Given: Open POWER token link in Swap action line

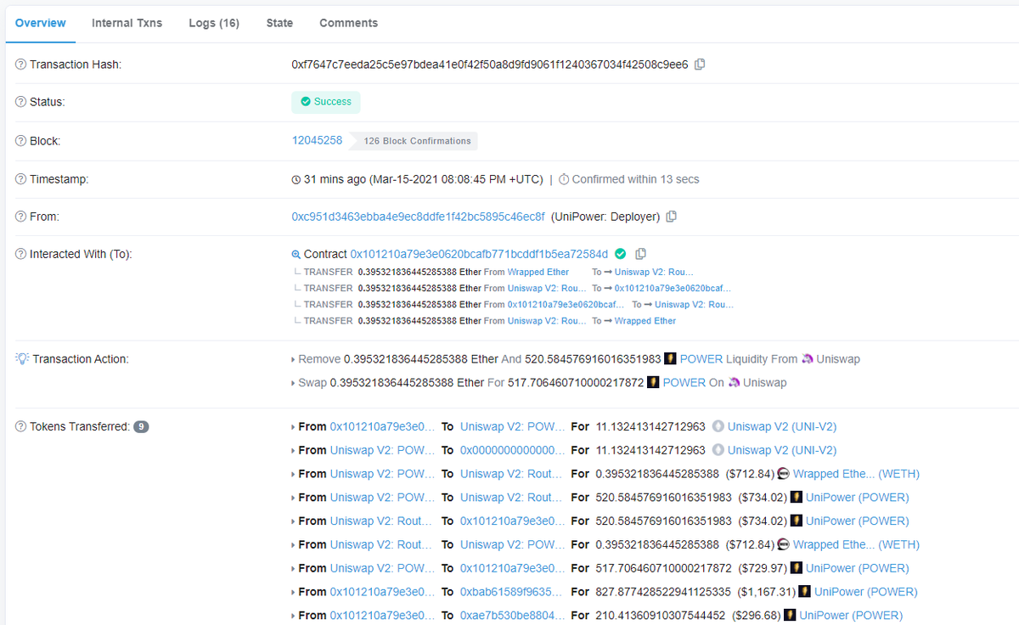Looking at the screenshot, I should click(684, 383).
